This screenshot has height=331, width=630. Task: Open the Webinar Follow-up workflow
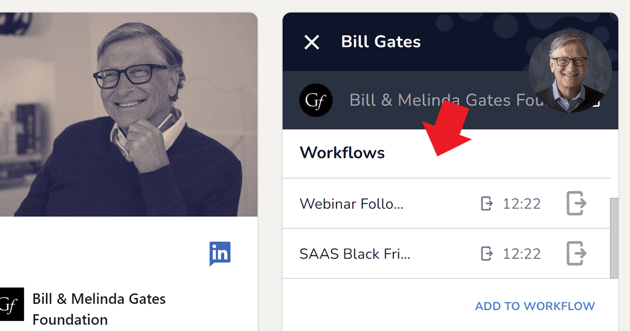[x=352, y=203]
